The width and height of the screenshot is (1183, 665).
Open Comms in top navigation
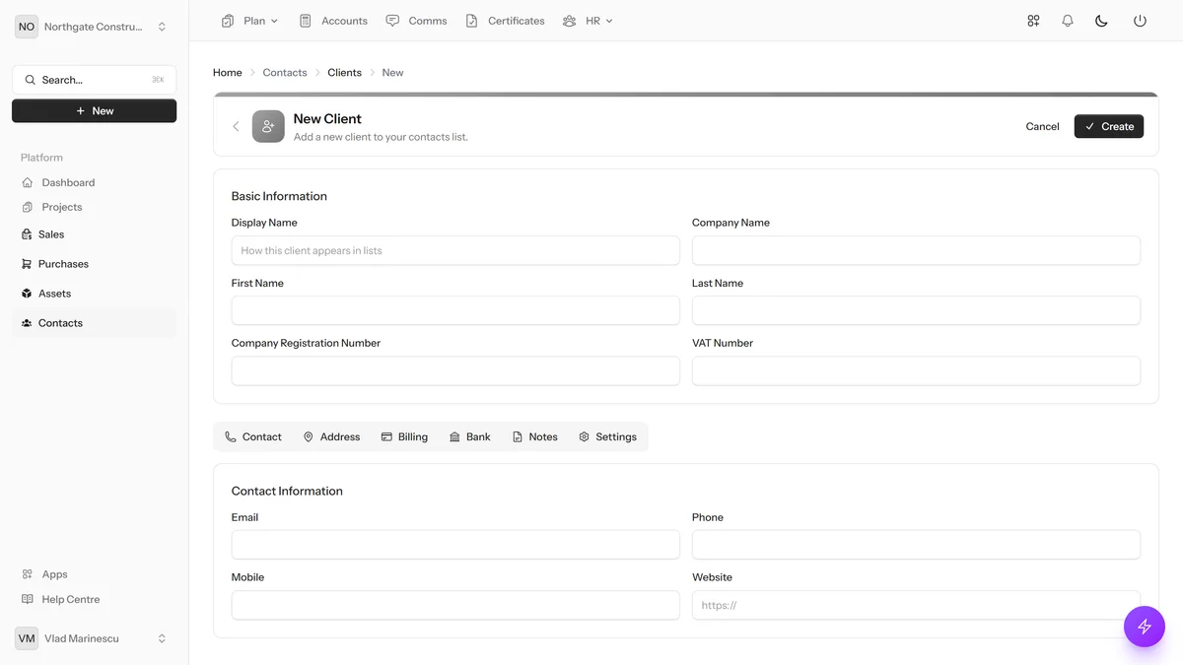click(416, 21)
